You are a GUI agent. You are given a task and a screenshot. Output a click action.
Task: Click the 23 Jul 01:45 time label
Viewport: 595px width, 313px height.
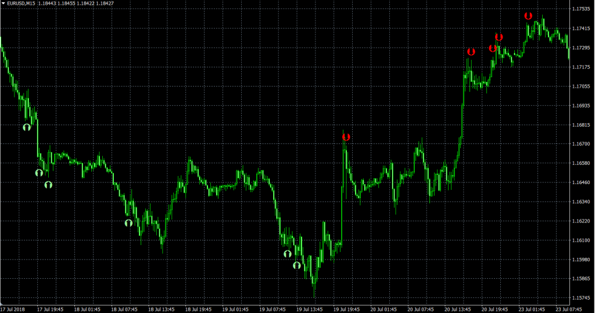532,309
